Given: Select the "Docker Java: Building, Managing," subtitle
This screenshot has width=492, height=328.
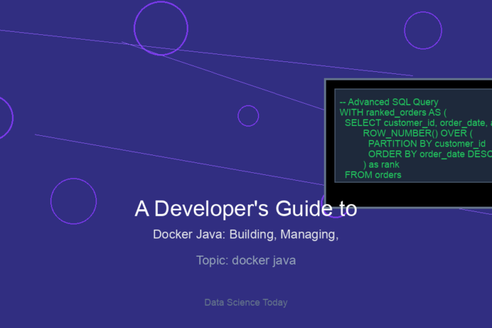Looking at the screenshot, I should (245, 234).
